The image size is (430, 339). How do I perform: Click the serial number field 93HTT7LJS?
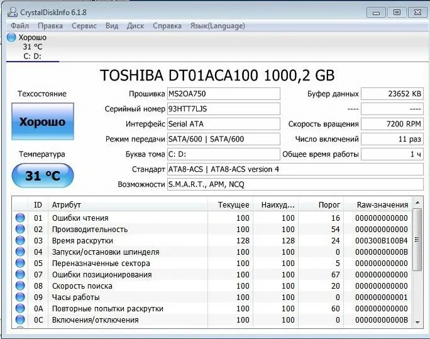point(224,109)
